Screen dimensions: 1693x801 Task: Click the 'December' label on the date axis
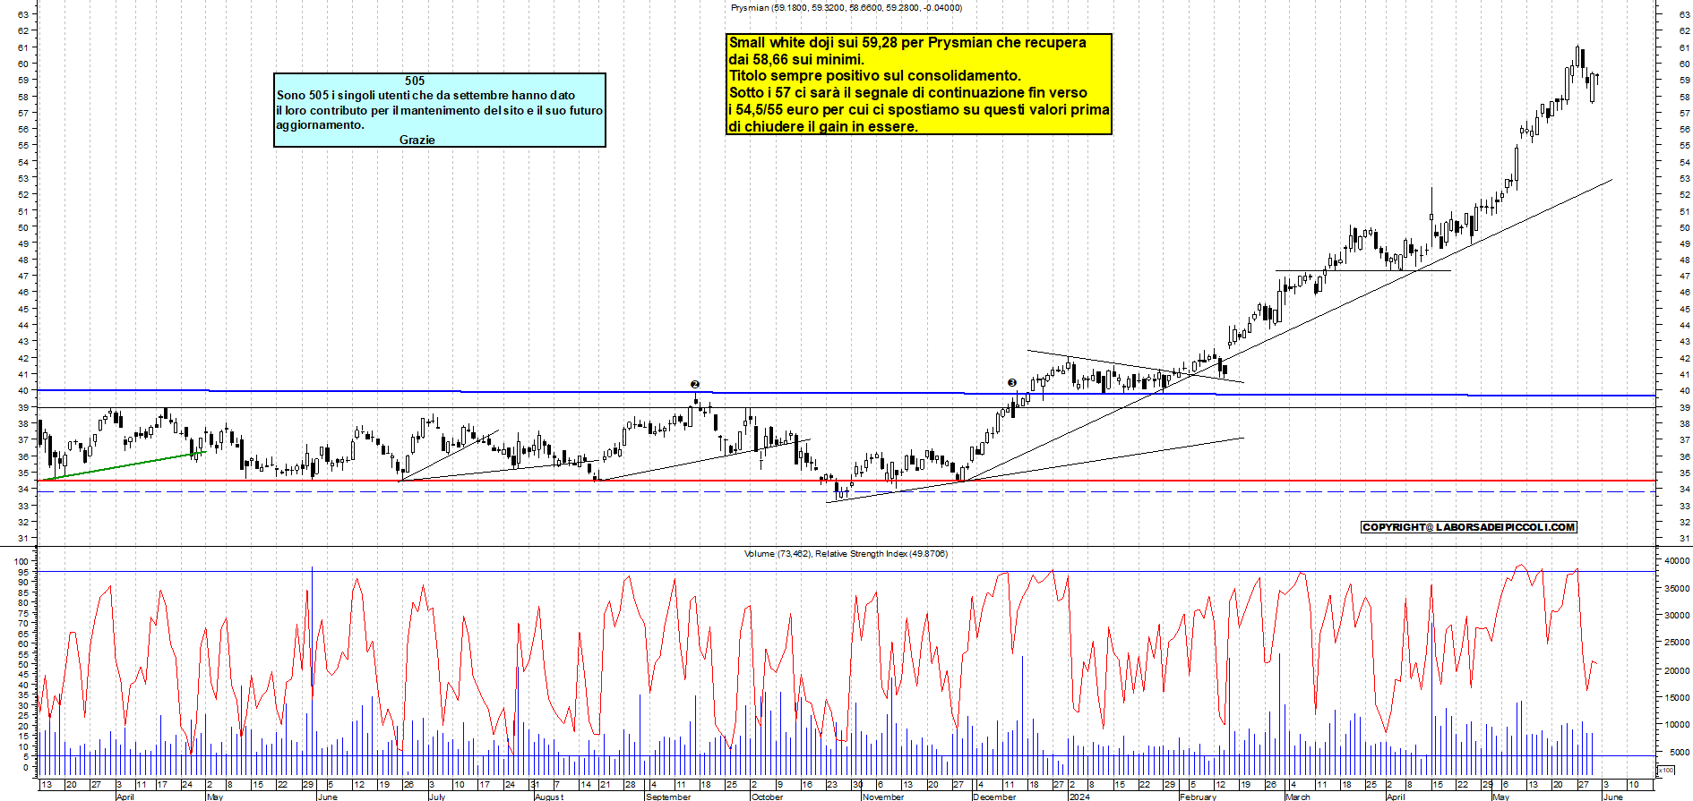tap(994, 797)
